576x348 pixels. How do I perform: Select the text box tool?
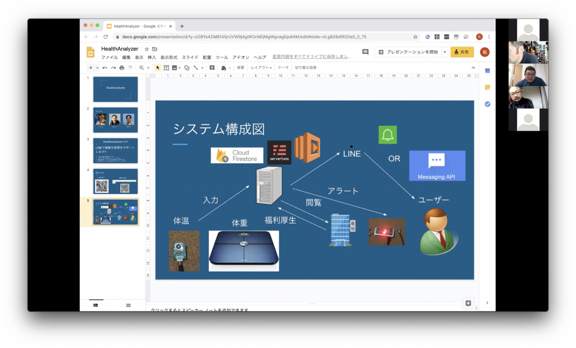pyautogui.click(x=166, y=68)
